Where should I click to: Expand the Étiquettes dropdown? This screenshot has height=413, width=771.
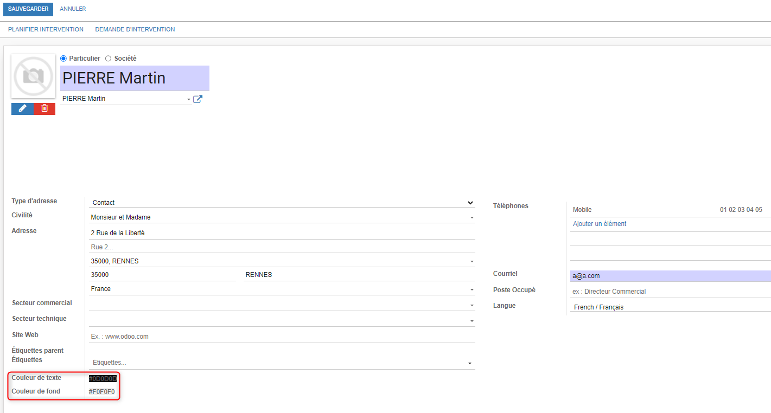(x=470, y=363)
